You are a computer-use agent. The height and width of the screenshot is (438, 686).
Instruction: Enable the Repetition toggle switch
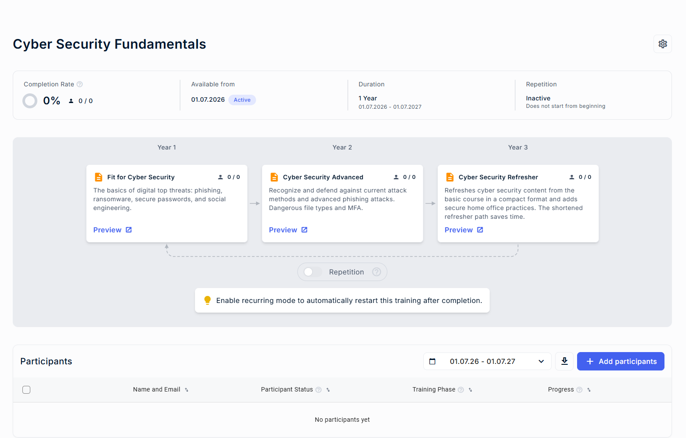tap(313, 272)
